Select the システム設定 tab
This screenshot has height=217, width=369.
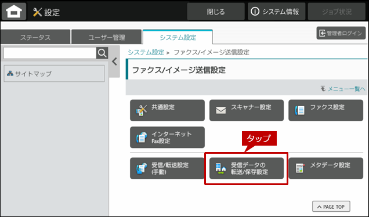coord(178,37)
